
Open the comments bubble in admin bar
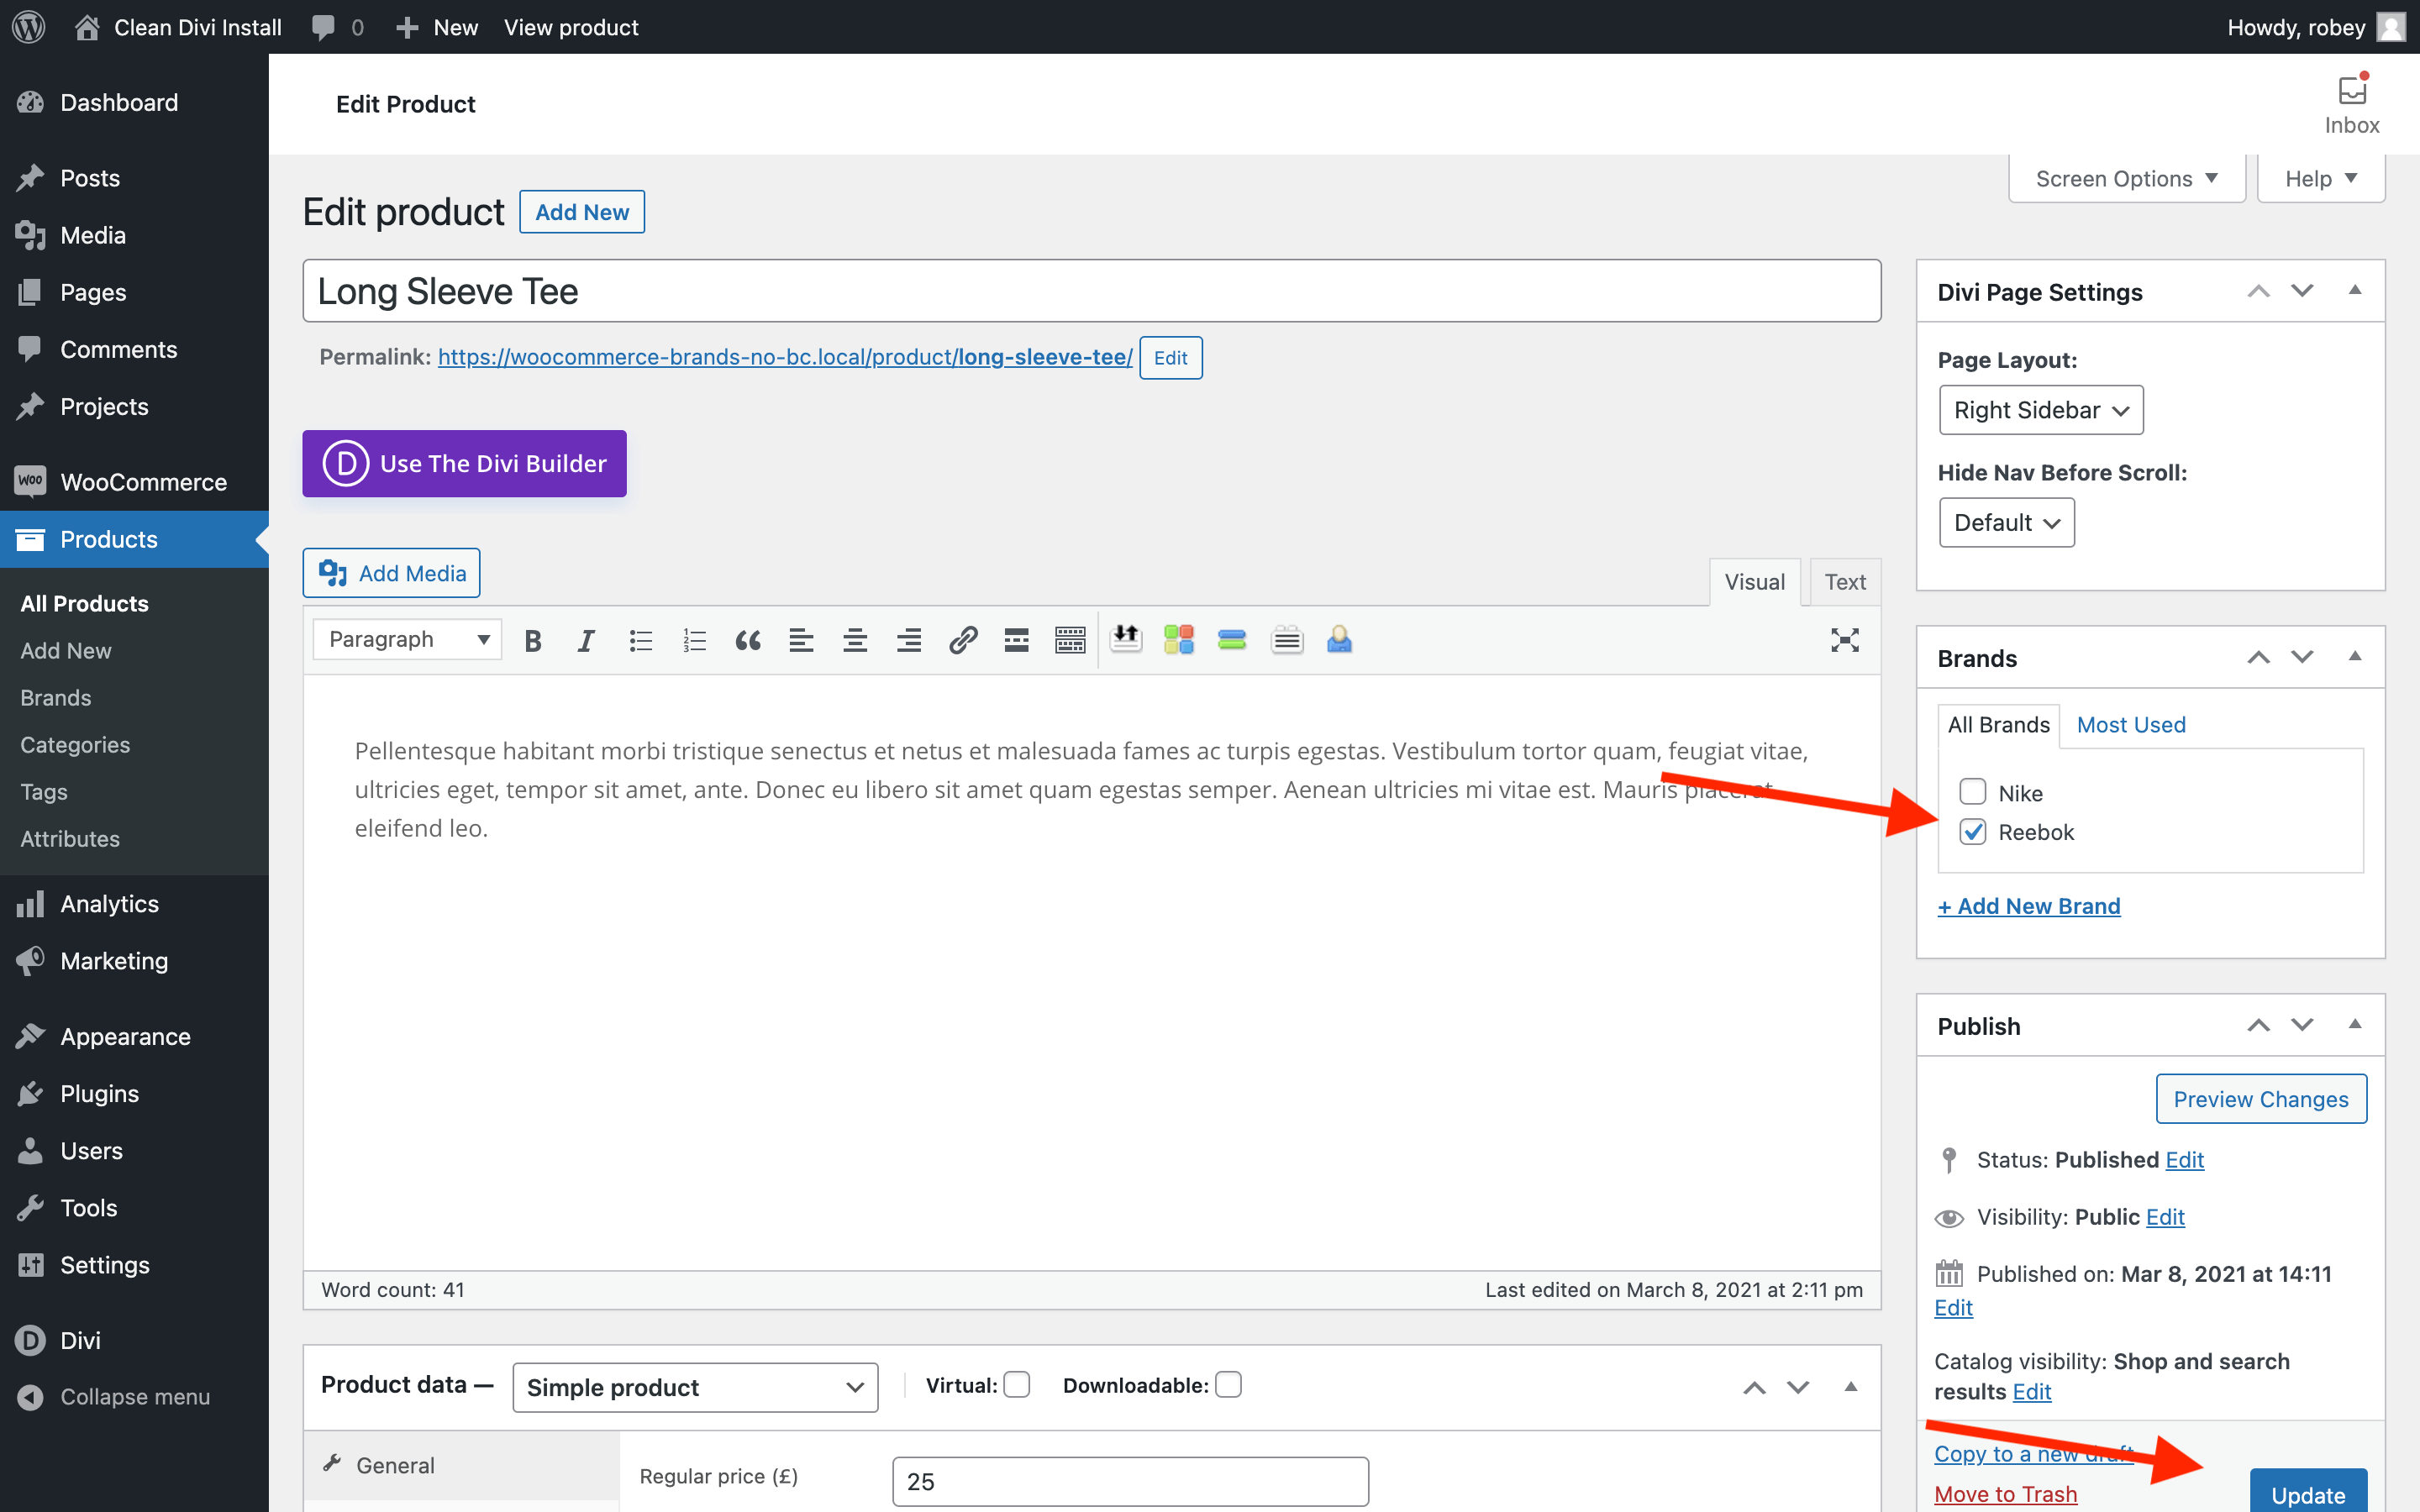tap(337, 27)
